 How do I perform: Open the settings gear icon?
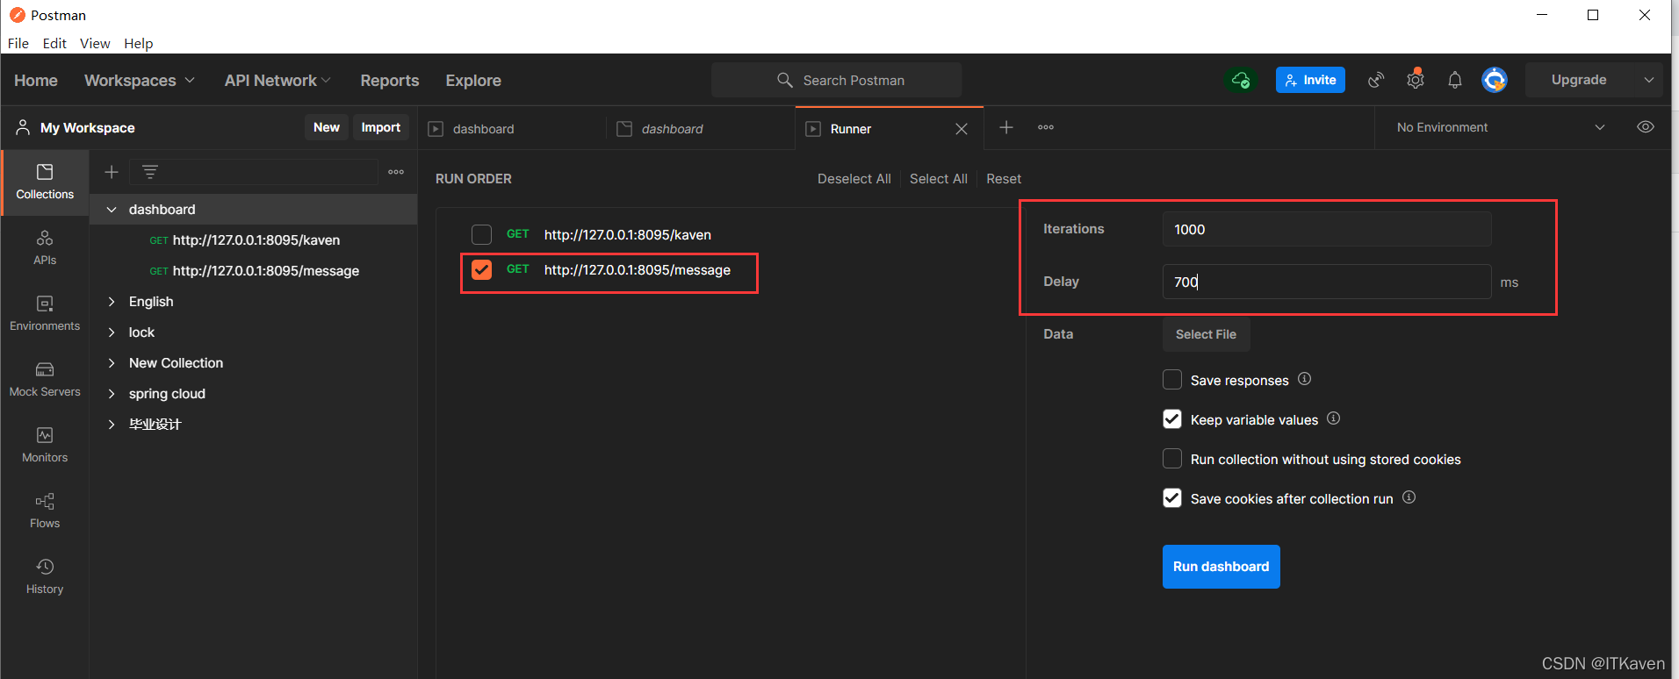pos(1416,80)
